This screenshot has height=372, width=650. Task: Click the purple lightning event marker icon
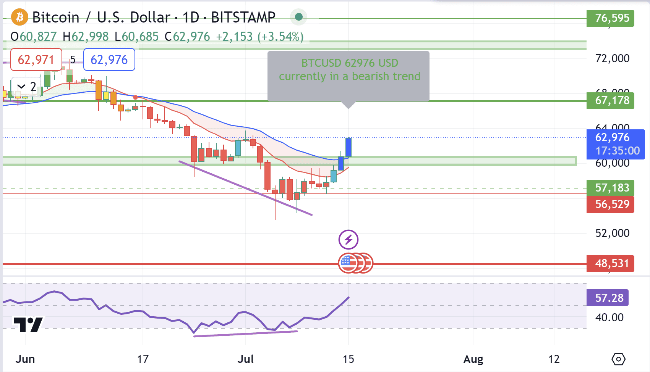(348, 240)
